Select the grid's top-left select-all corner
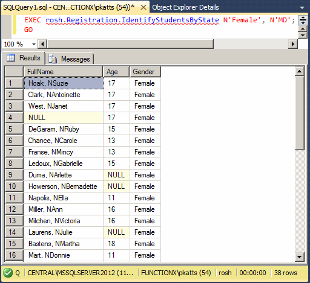The width and height of the screenshot is (310, 283). [14, 72]
